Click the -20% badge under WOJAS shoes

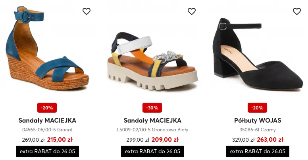(257, 107)
